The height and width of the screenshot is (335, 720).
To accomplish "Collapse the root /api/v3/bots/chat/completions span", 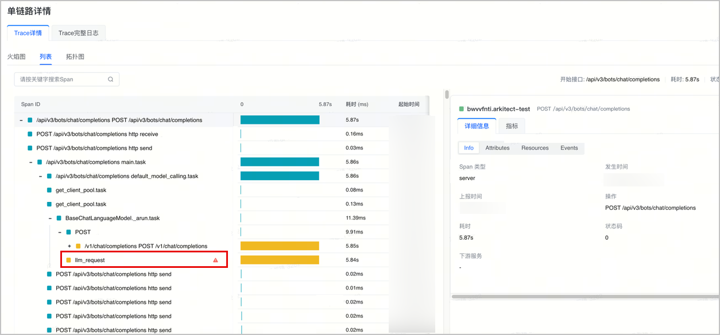I will point(21,120).
